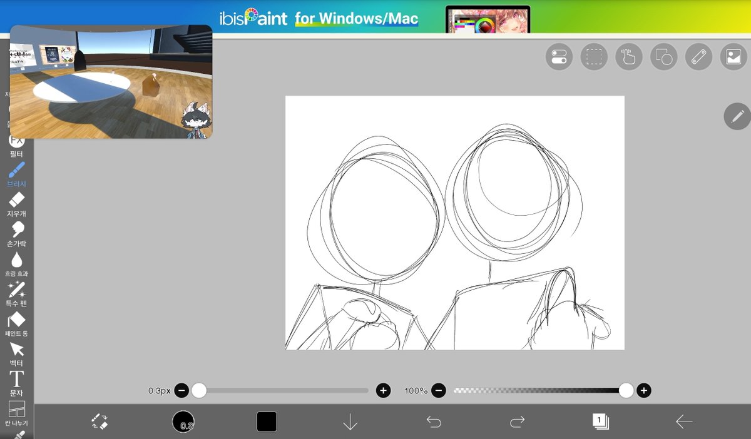Select the 필터 (FX filter) tool

click(x=16, y=146)
